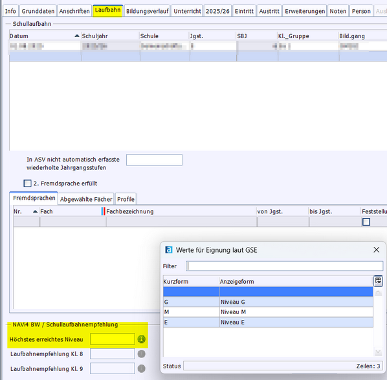Image resolution: width=387 pixels, height=380 pixels.
Task: Open the Person tab
Action: 361,12
